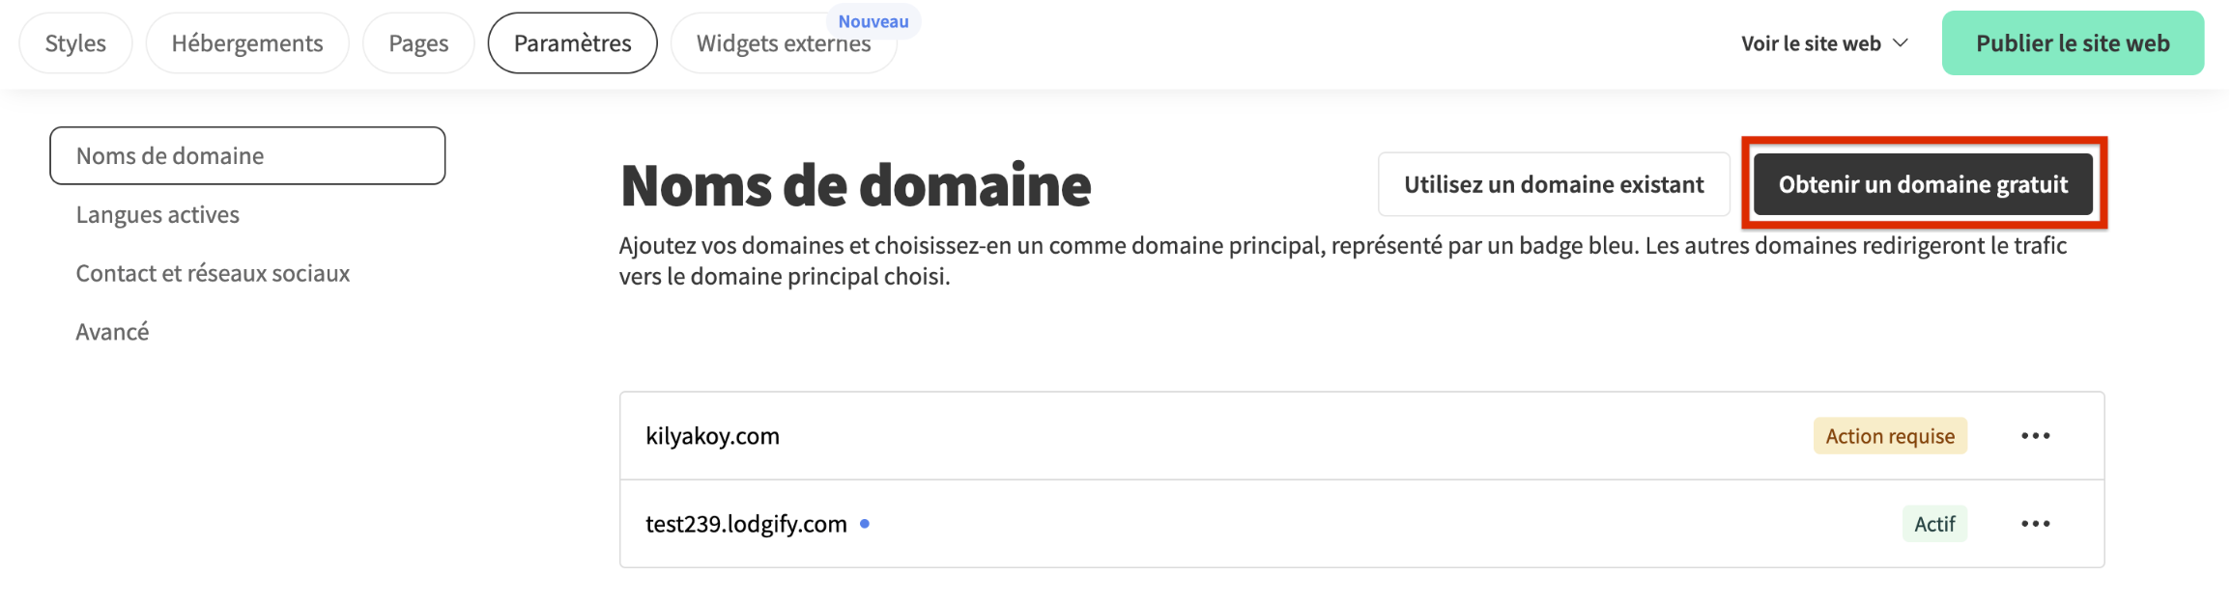Click the Action requise status badge
The height and width of the screenshot is (602, 2232).
pyautogui.click(x=1890, y=436)
